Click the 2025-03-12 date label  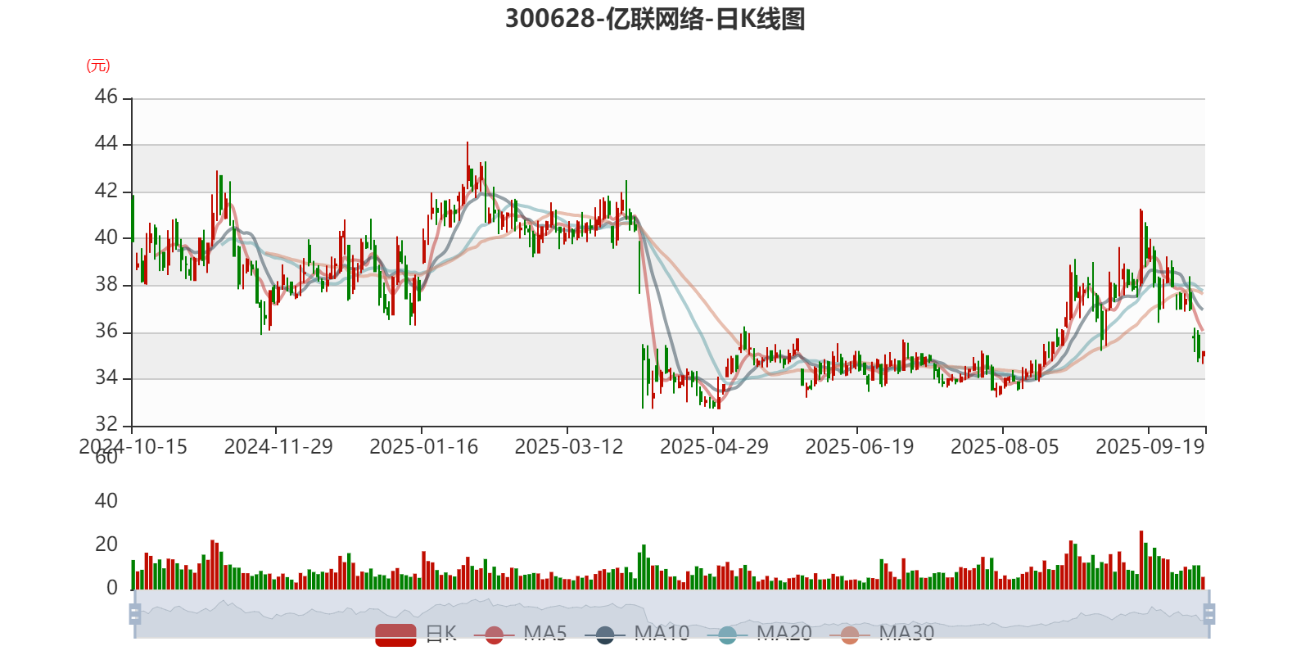point(569,447)
